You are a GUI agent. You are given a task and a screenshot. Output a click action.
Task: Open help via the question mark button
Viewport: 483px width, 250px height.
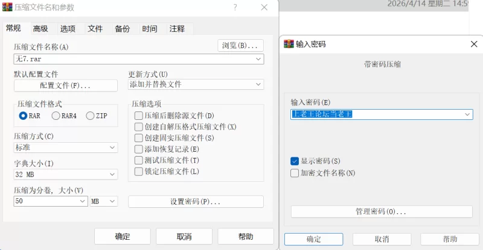coord(234,7)
